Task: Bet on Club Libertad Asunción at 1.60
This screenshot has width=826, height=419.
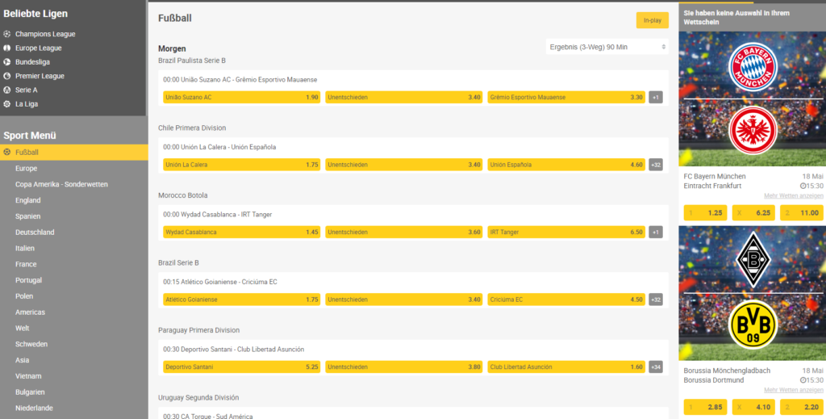Action: [566, 367]
